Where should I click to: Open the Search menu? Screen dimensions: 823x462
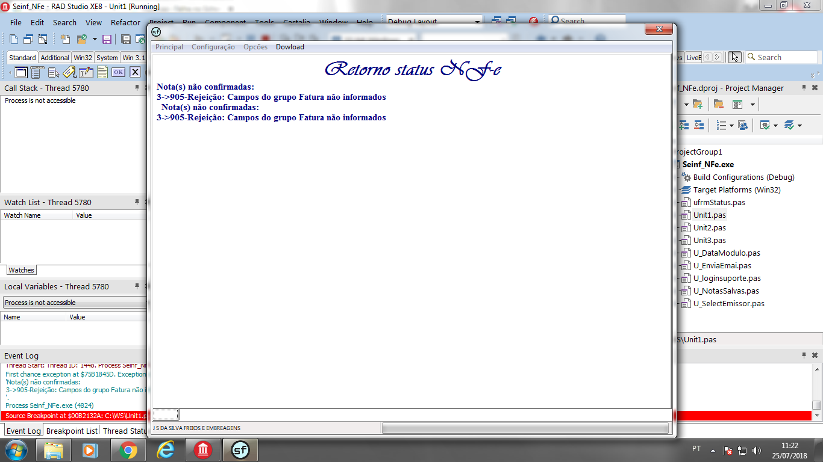pos(64,22)
